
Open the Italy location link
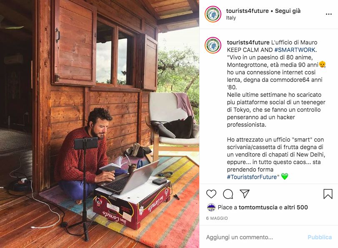231,18
